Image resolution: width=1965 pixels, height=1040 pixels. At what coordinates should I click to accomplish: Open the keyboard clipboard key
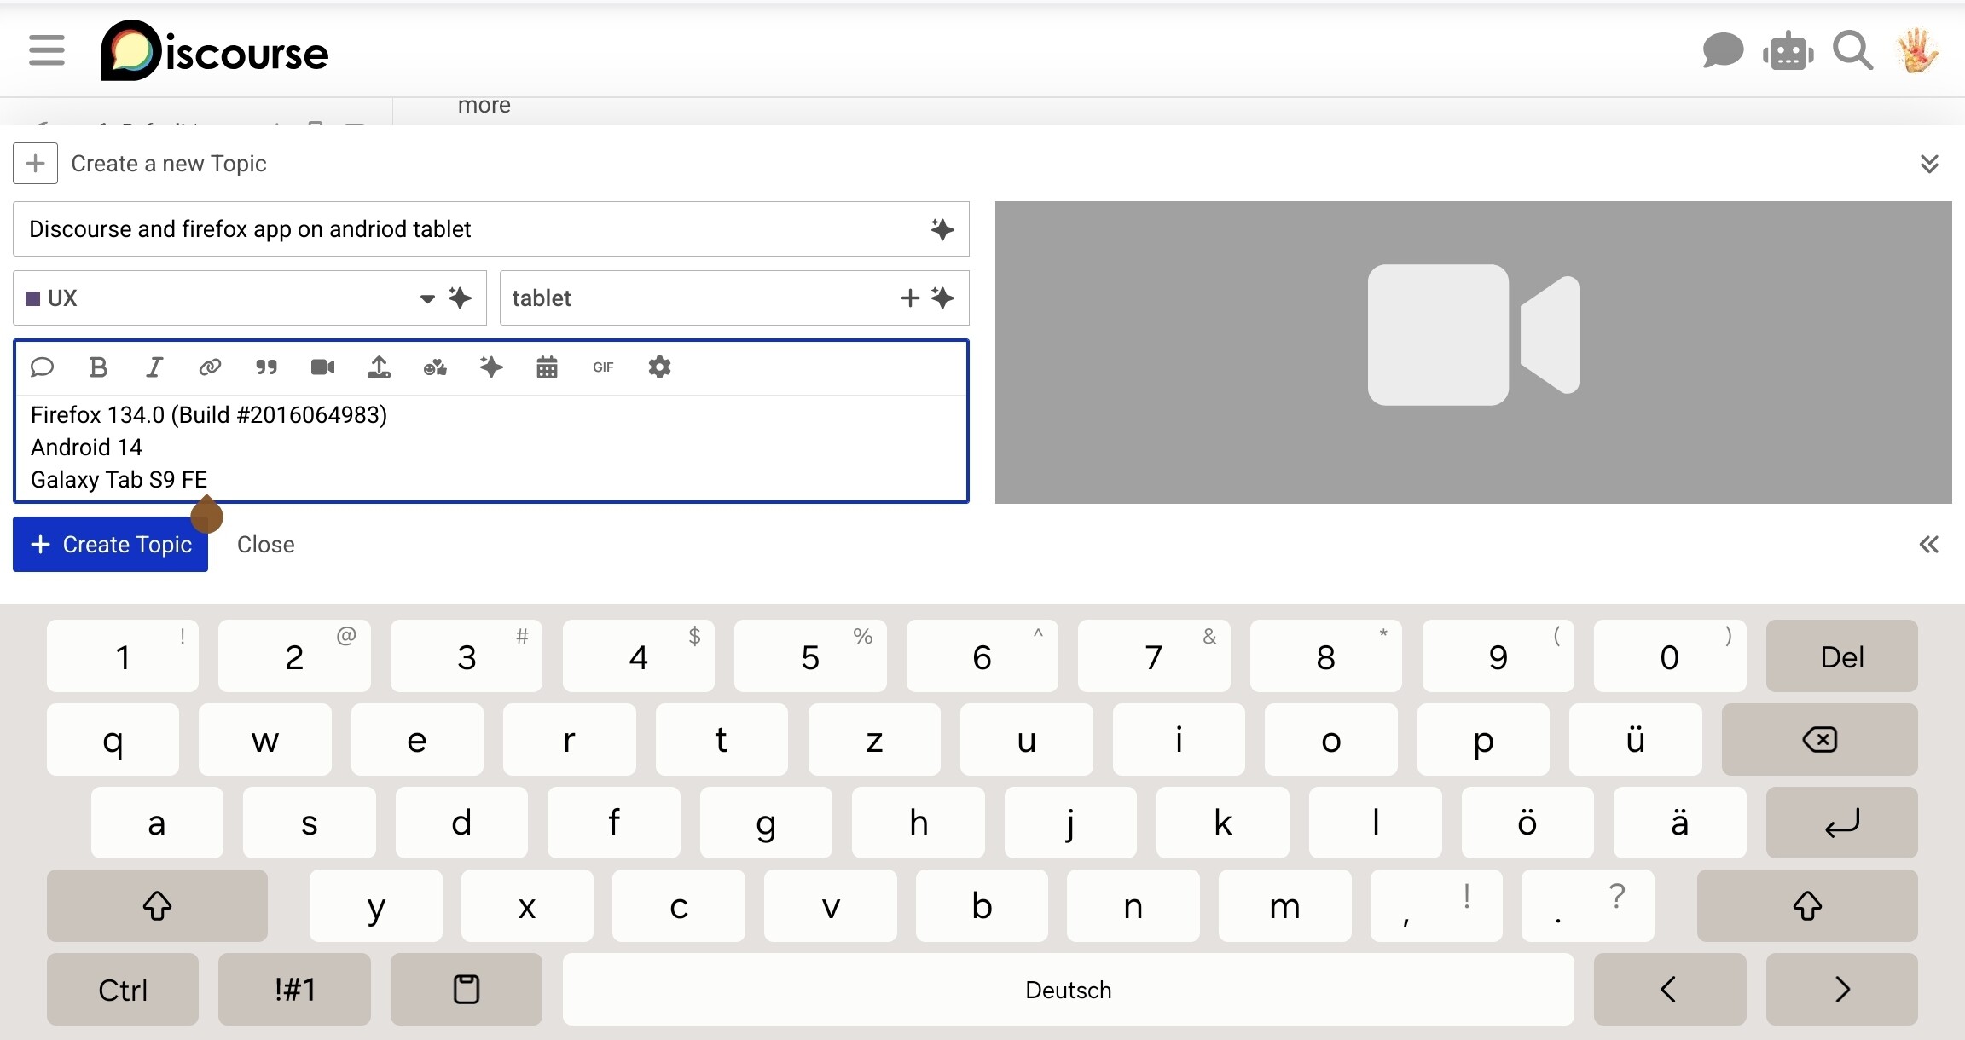coord(467,989)
